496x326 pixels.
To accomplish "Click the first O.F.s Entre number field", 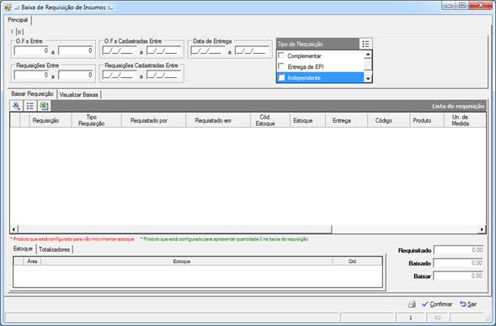I will [x=31, y=50].
